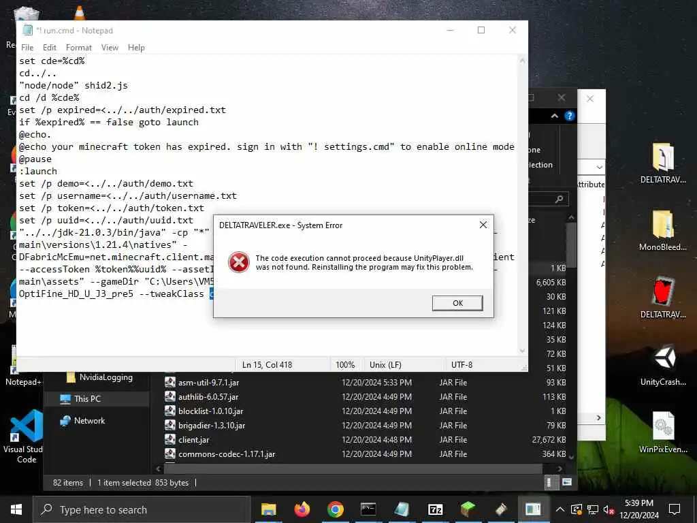Select blocklist-1.0.10.jar in File Explorer
697x523 pixels.
(x=211, y=411)
